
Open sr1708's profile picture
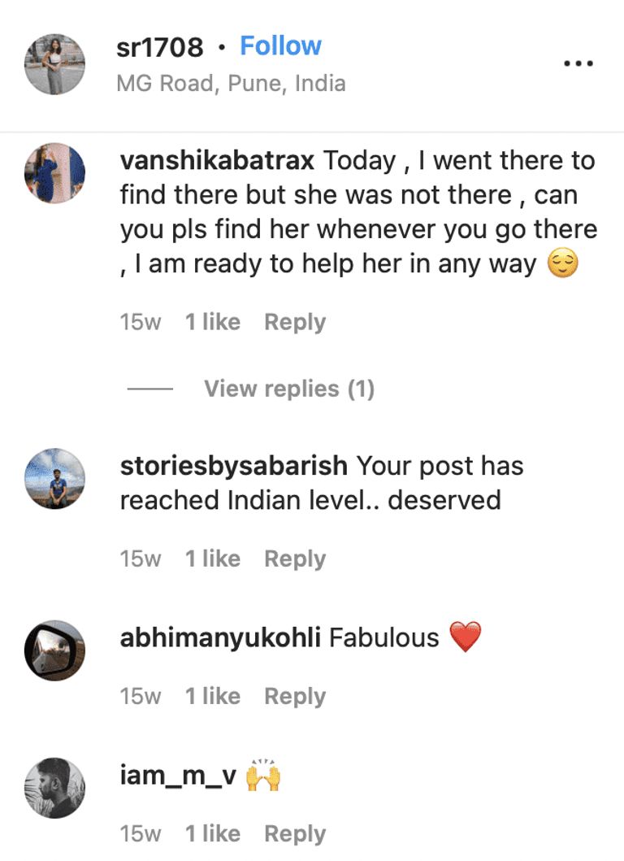click(x=55, y=64)
